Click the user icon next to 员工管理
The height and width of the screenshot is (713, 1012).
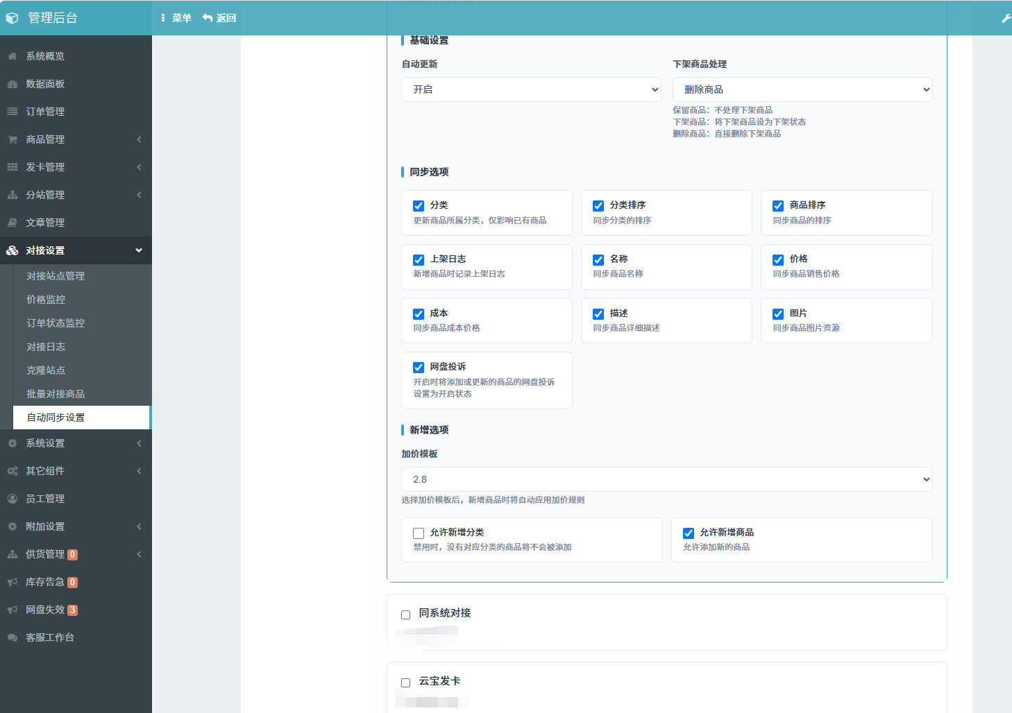point(12,499)
